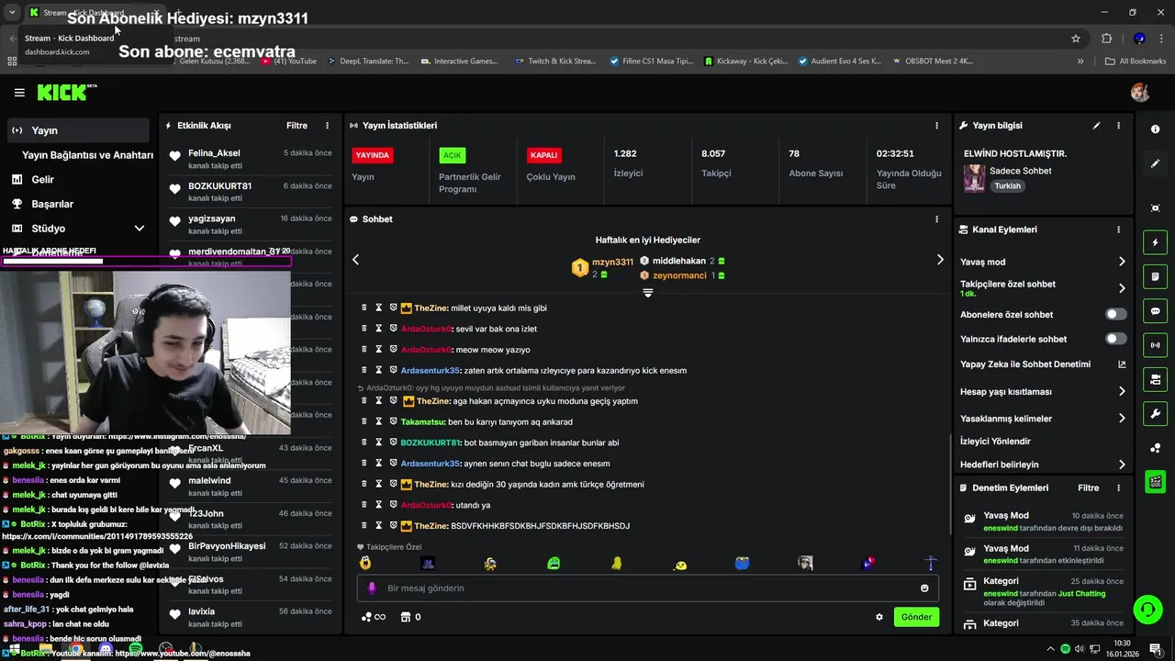1175x661 pixels.
Task: Click Filtre in Denetim Eylemleri
Action: (x=1088, y=487)
